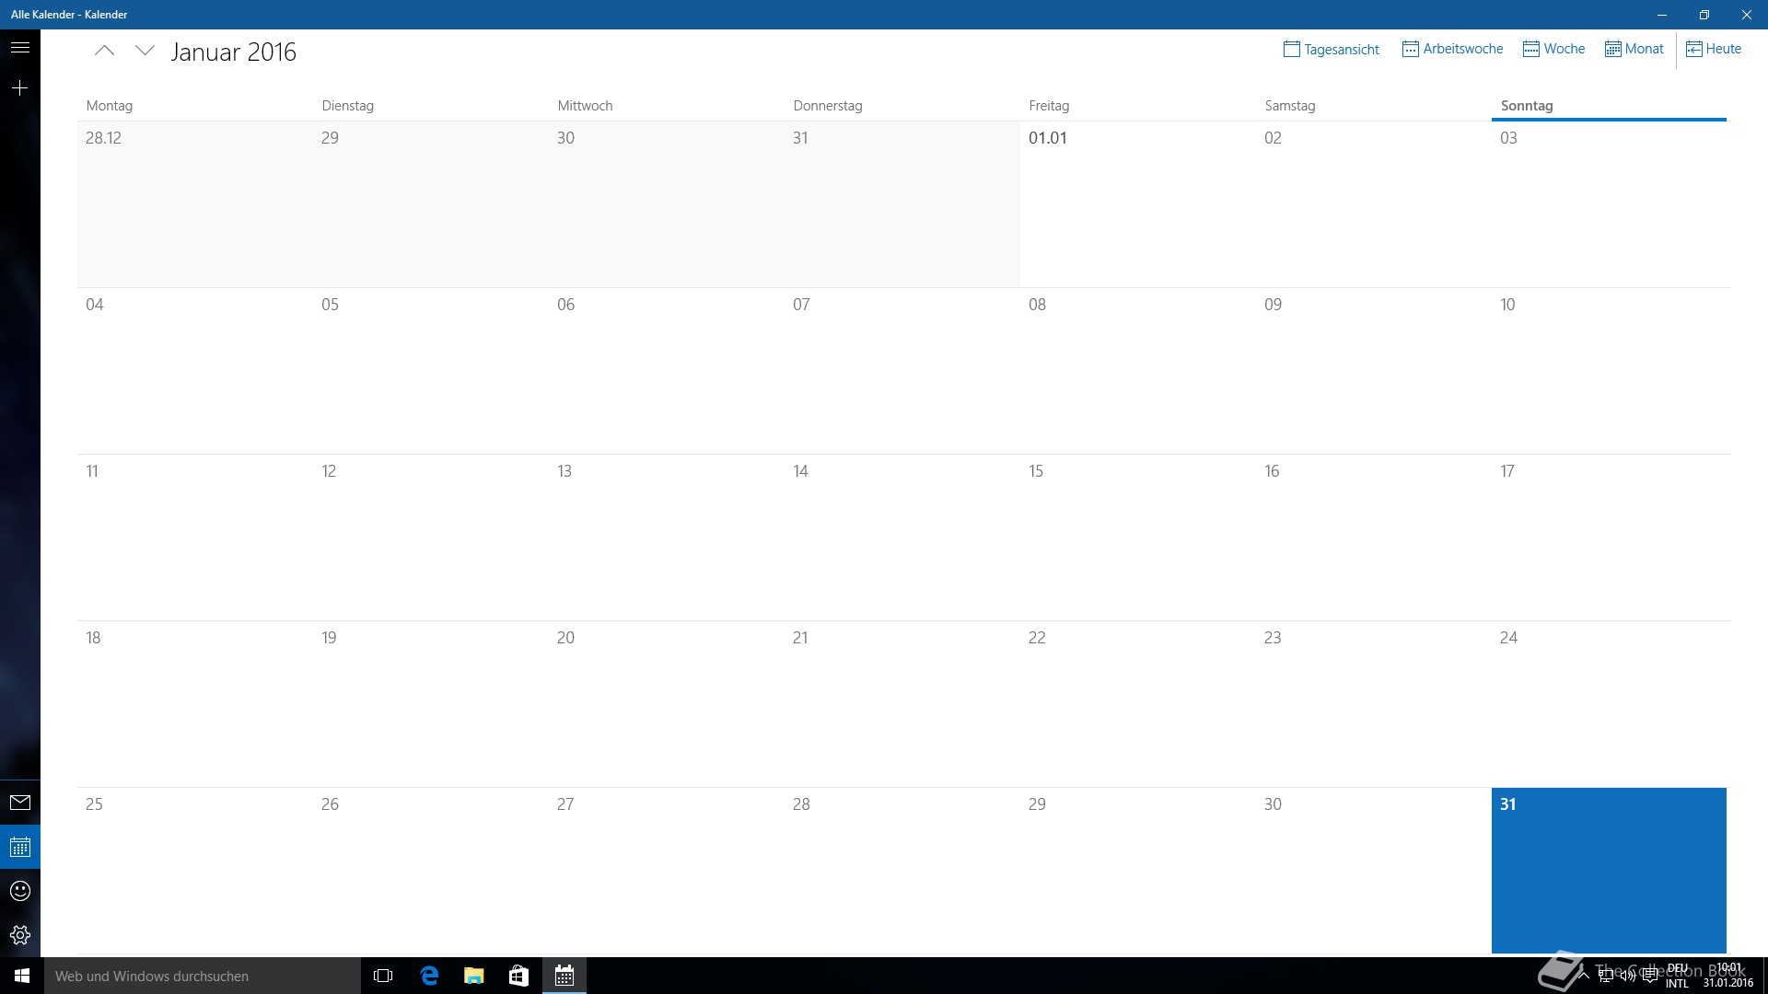Image resolution: width=1768 pixels, height=994 pixels.
Task: Select Wednesday 30 in first row
Action: [667, 204]
